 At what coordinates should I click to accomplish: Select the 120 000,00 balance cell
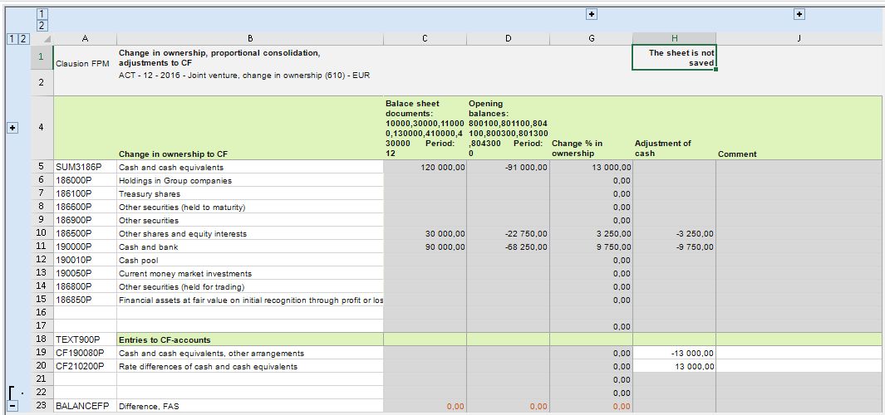(x=425, y=167)
